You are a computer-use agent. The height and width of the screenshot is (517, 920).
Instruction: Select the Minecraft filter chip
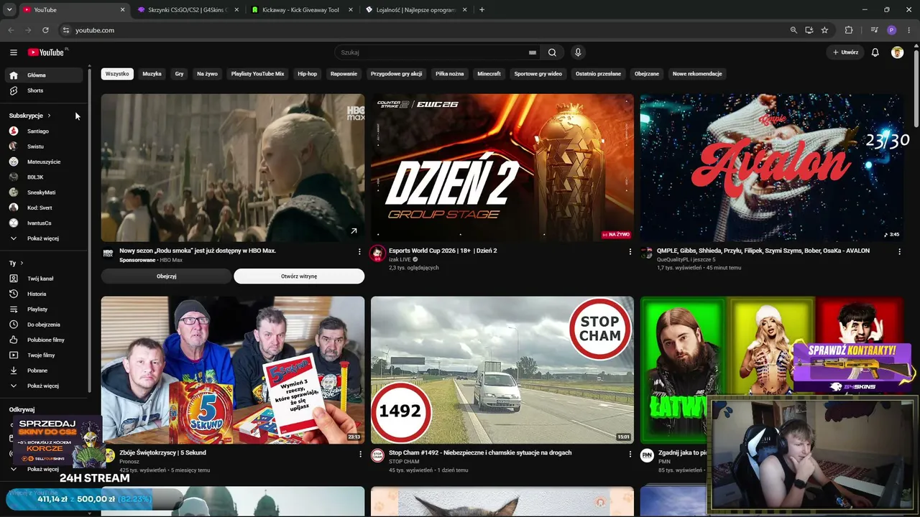coord(489,74)
